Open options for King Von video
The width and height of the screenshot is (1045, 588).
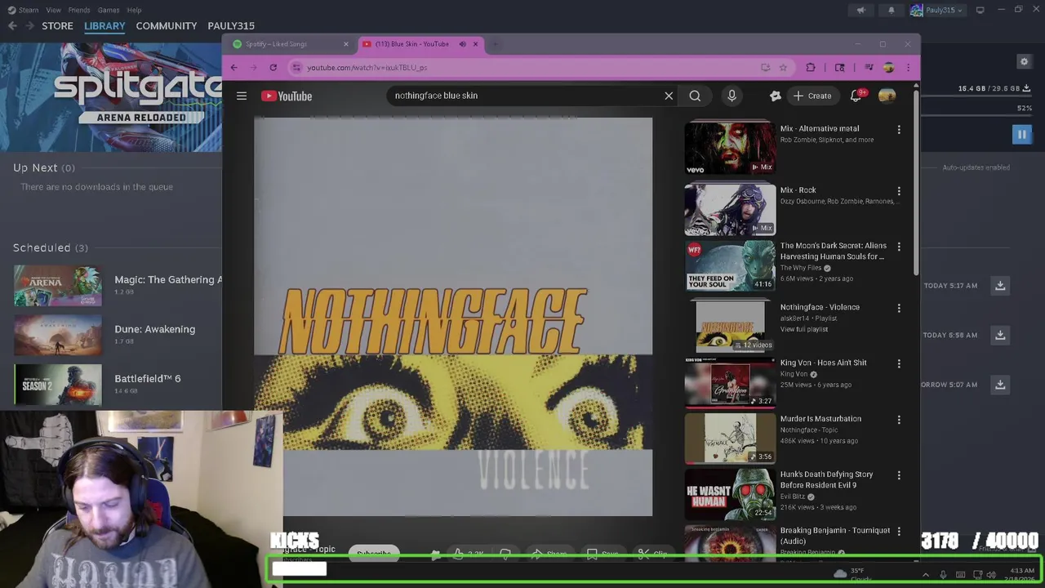899,363
